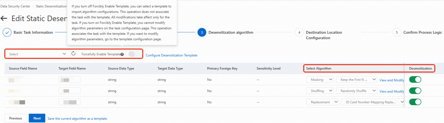The width and height of the screenshot is (444, 123).
Task: Disable desensitization for the Masking row
Action: point(415,79)
